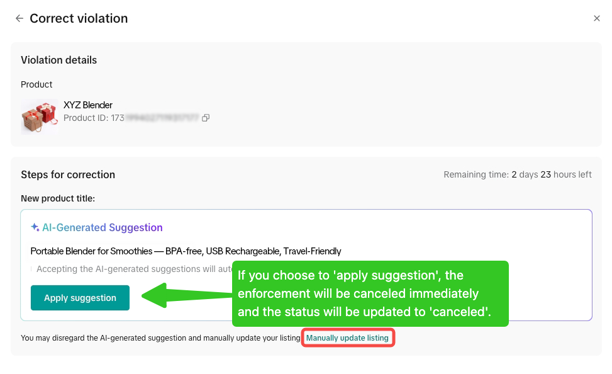Select the XYZ Blender product name
Viewport: 612px width, 374px height.
tap(88, 105)
